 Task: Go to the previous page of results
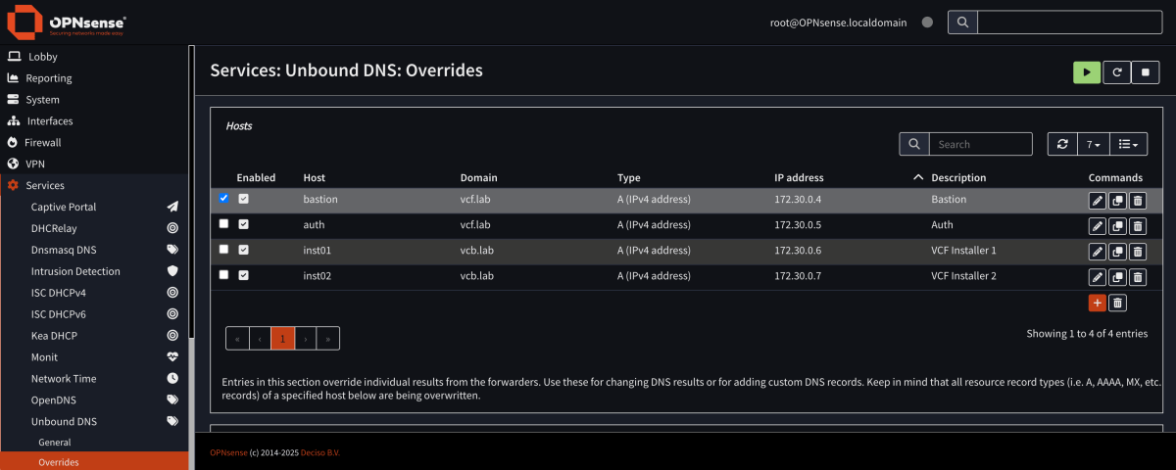(x=260, y=339)
